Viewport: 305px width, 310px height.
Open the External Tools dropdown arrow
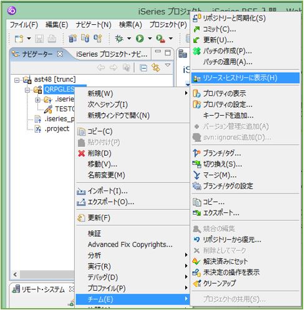(171, 39)
